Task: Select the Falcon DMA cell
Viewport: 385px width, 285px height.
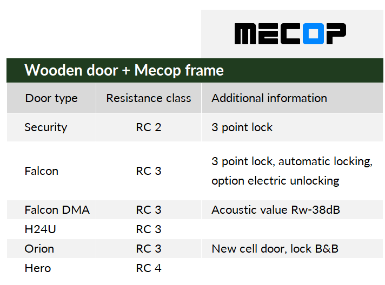Action: point(57,210)
